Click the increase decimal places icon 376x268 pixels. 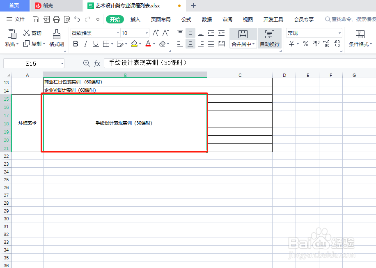326,44
